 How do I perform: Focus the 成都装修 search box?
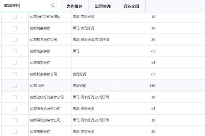pyautogui.click(x=29, y=6)
